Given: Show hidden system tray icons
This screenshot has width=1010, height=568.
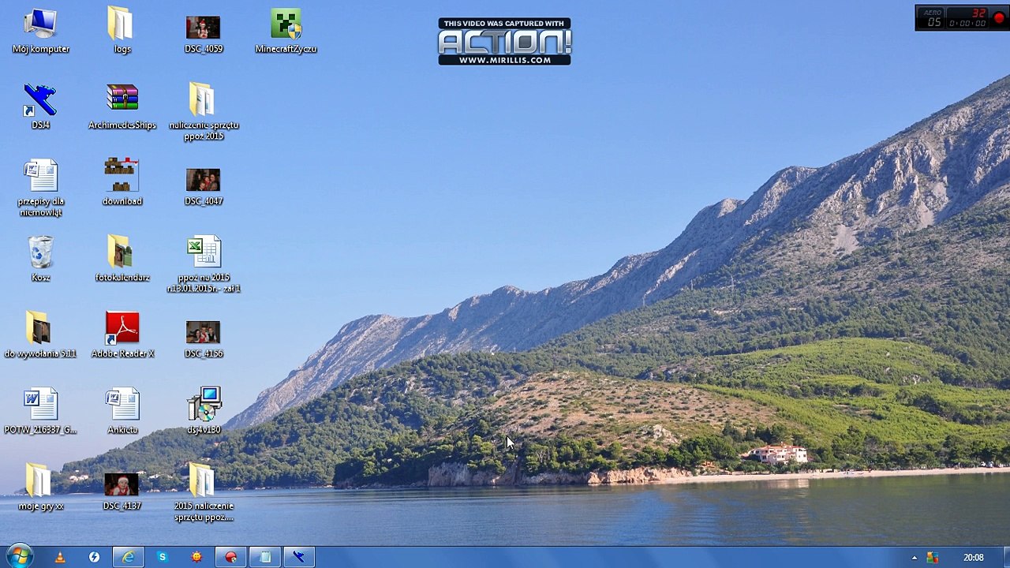Looking at the screenshot, I should click(915, 558).
